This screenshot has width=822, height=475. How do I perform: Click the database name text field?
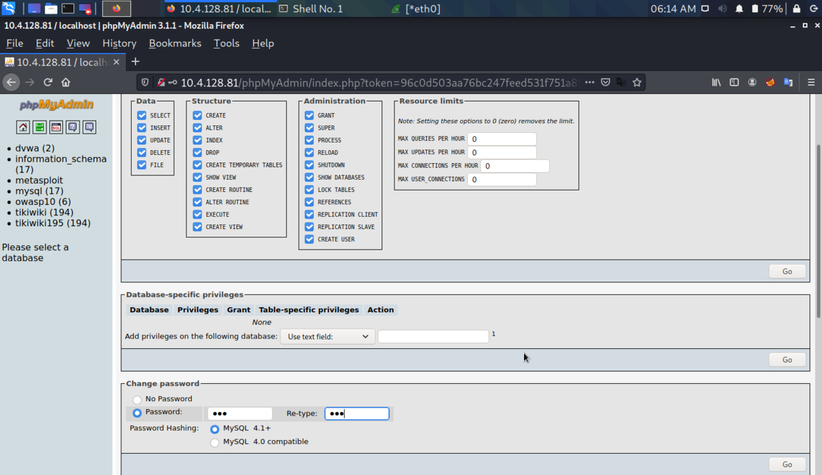pyautogui.click(x=434, y=337)
